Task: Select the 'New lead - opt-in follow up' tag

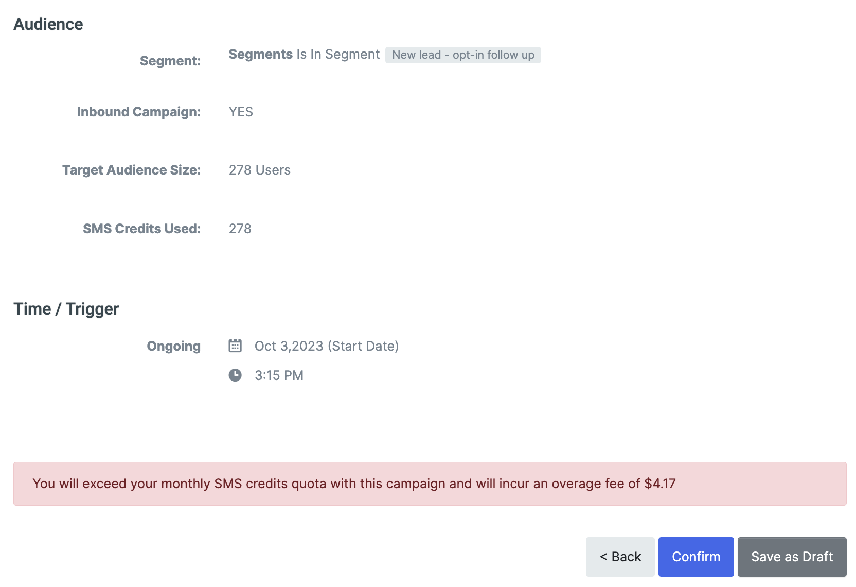Action: [462, 55]
